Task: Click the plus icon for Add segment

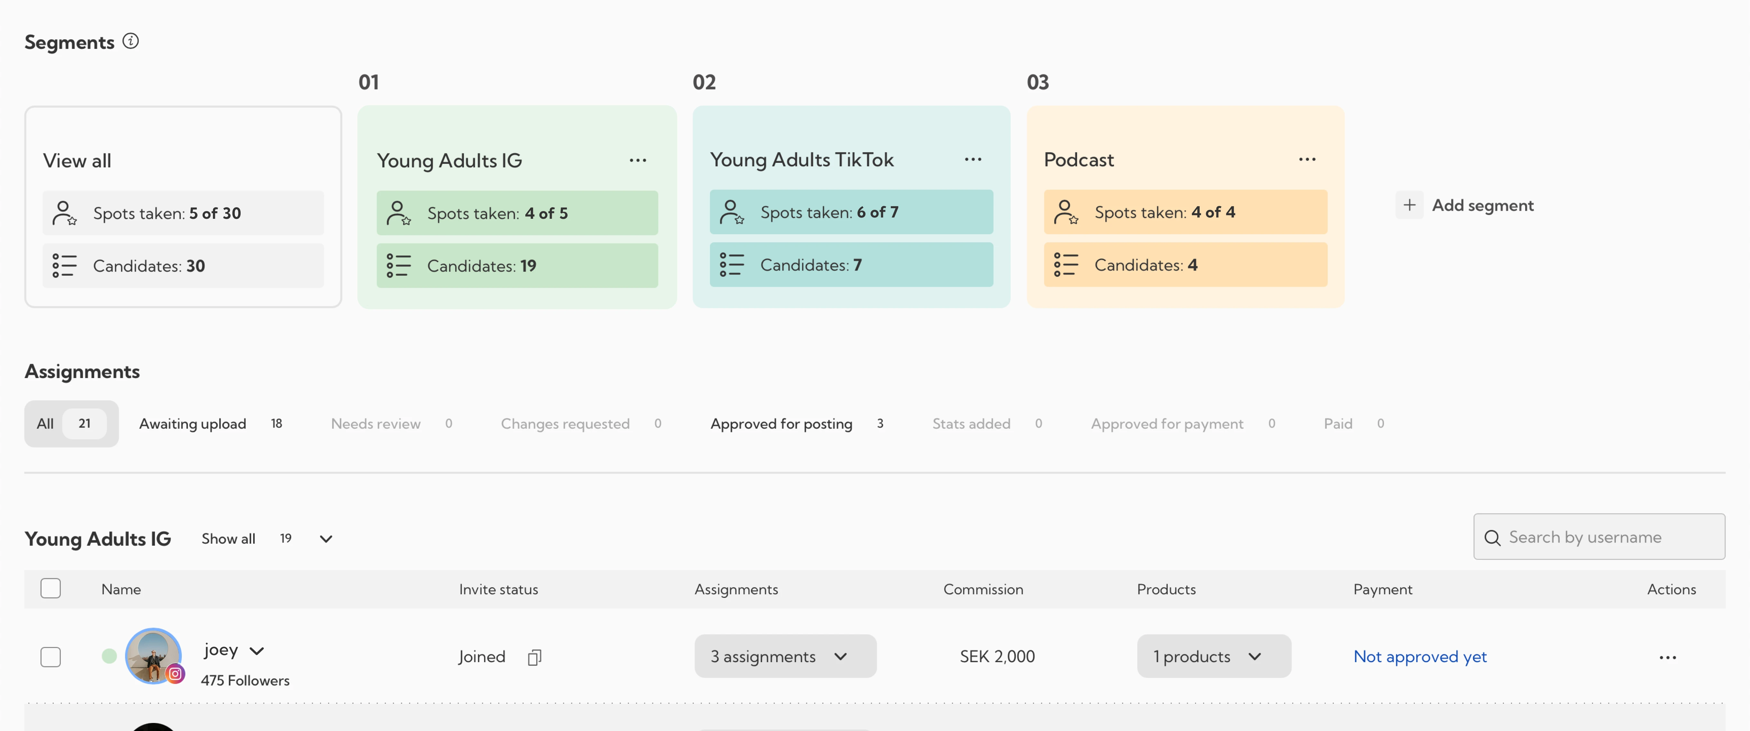Action: 1410,205
